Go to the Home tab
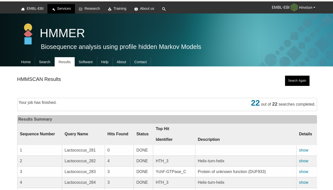Image resolution: width=333 pixels, height=190 pixels. pyautogui.click(x=26, y=62)
